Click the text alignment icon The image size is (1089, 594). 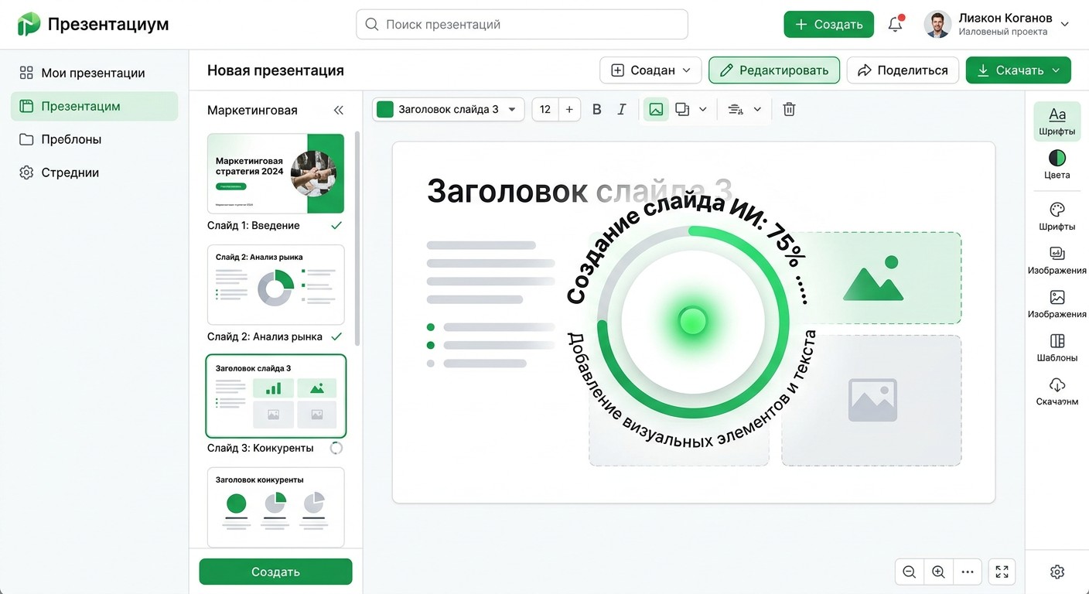point(736,109)
